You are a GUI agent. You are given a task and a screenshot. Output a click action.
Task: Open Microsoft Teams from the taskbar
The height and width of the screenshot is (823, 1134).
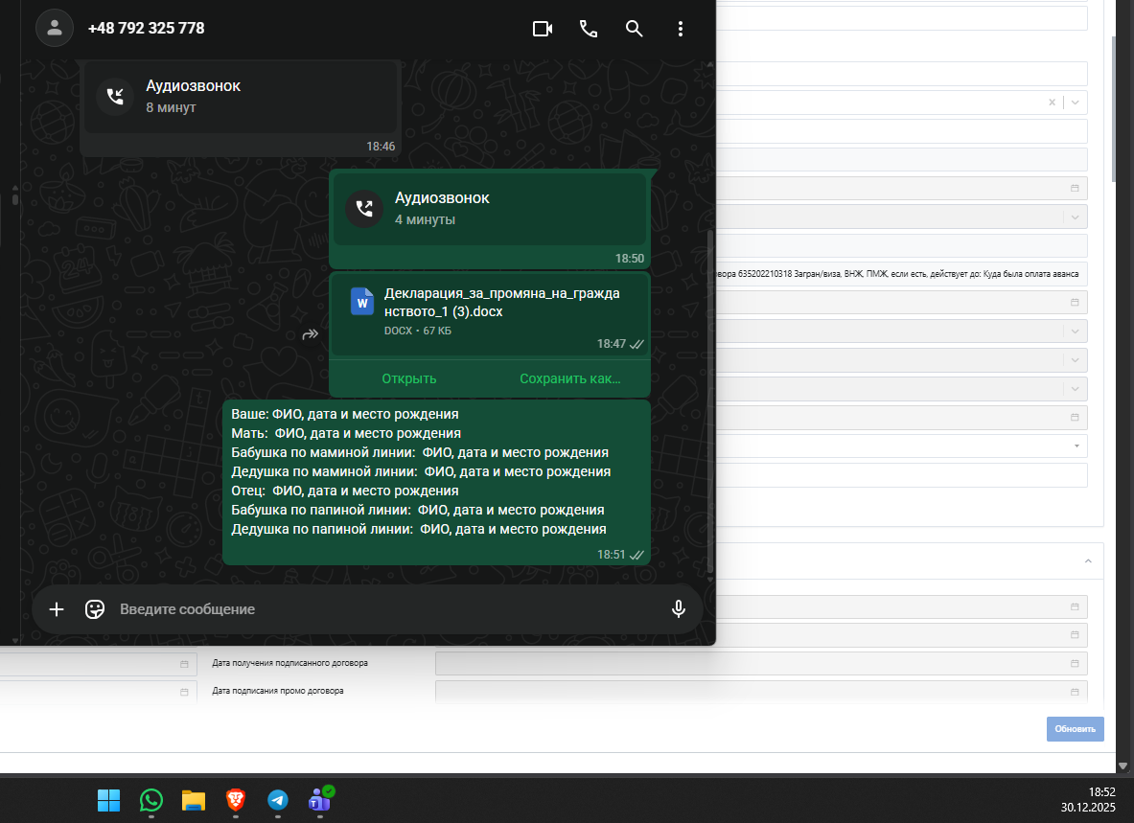tap(320, 800)
